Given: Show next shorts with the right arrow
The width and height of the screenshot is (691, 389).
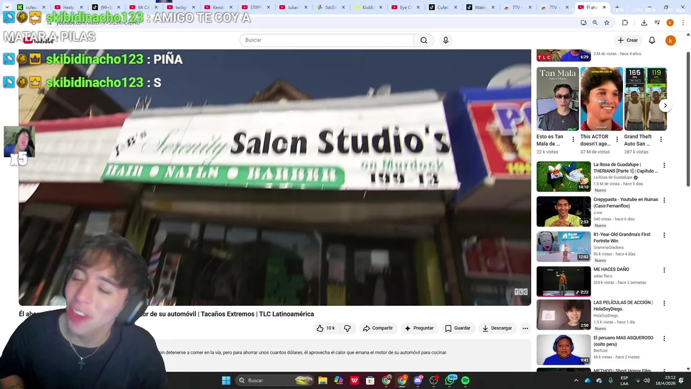Looking at the screenshot, I should (x=665, y=106).
